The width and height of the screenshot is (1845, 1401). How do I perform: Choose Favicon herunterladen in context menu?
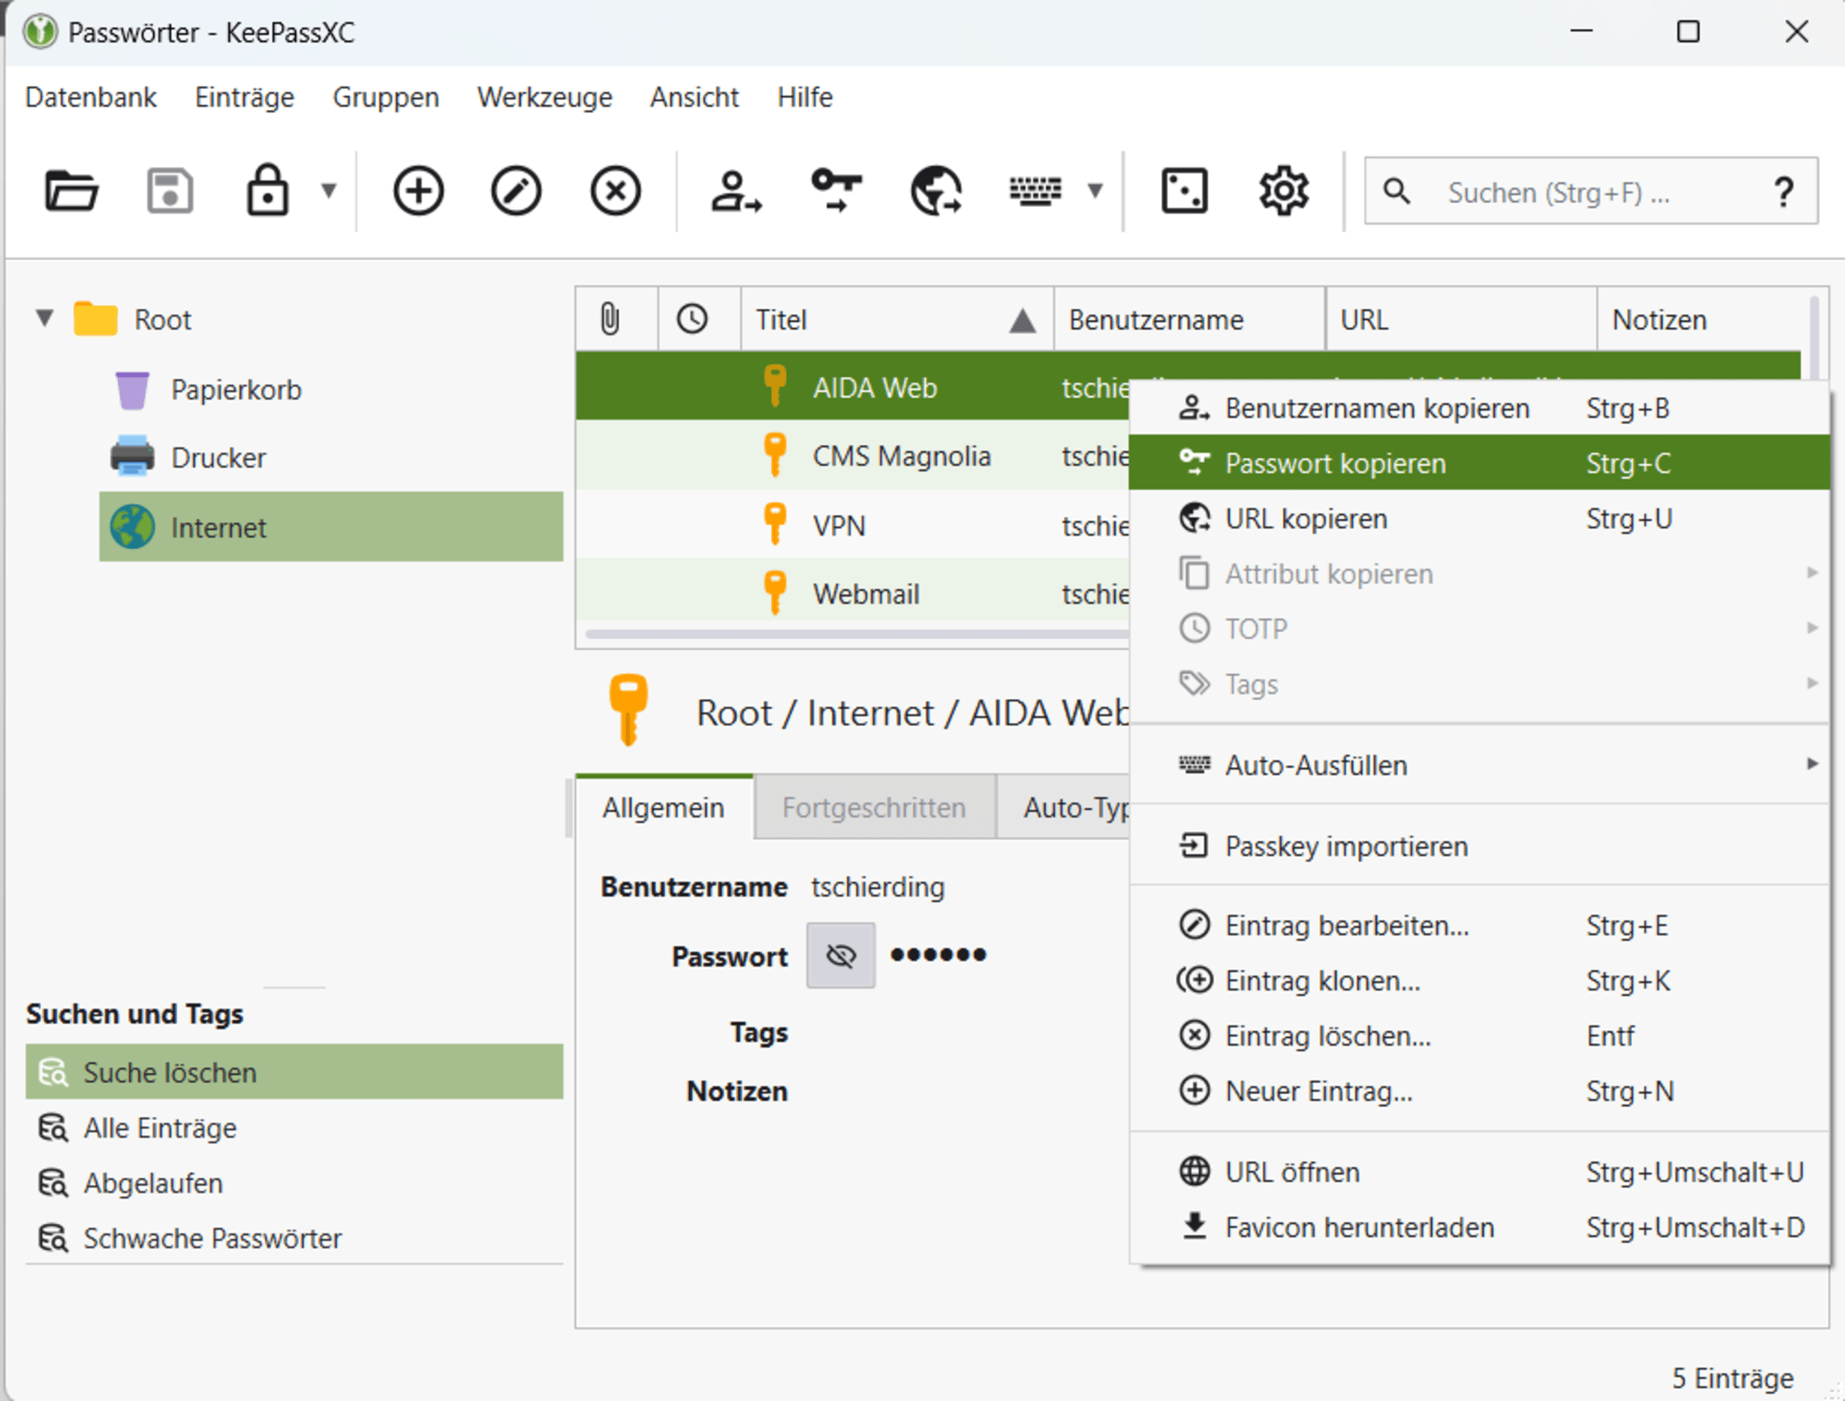click(1479, 1228)
